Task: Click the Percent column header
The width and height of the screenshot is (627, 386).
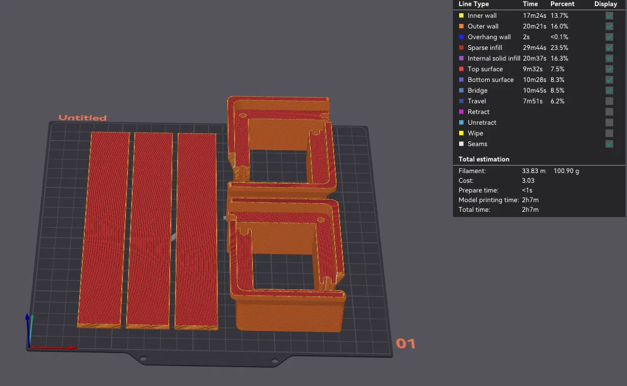Action: [562, 4]
